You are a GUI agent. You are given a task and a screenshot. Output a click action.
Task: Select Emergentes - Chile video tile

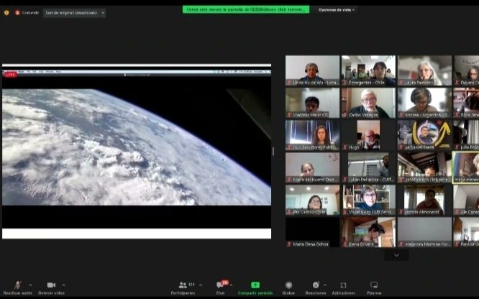pyautogui.click(x=368, y=70)
